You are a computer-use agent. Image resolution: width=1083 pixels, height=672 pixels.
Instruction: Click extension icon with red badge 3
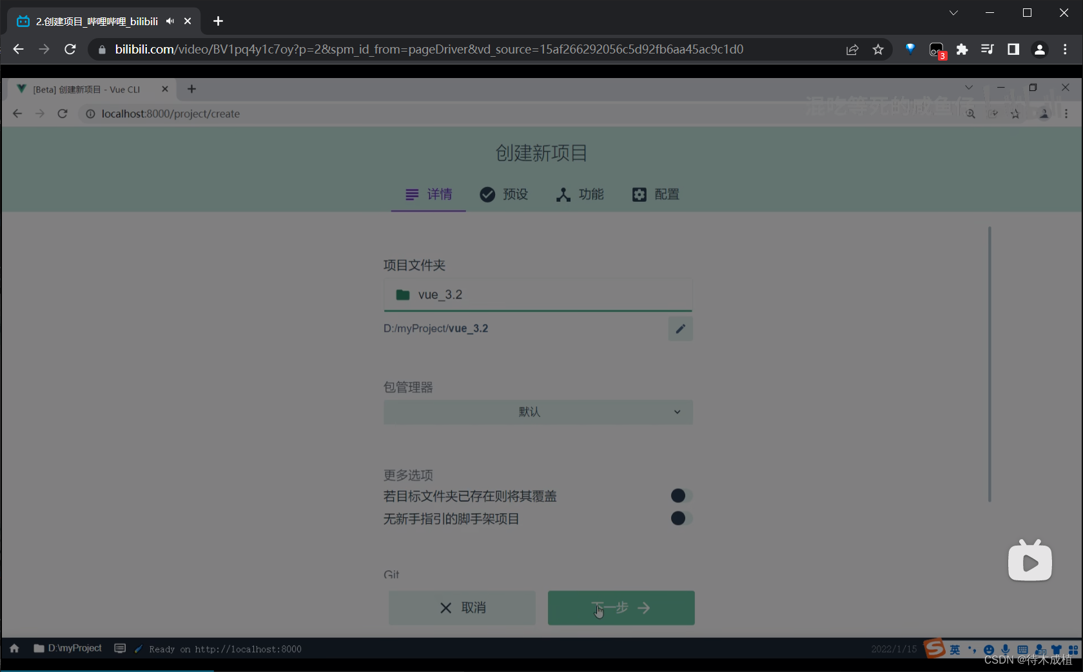click(x=937, y=50)
